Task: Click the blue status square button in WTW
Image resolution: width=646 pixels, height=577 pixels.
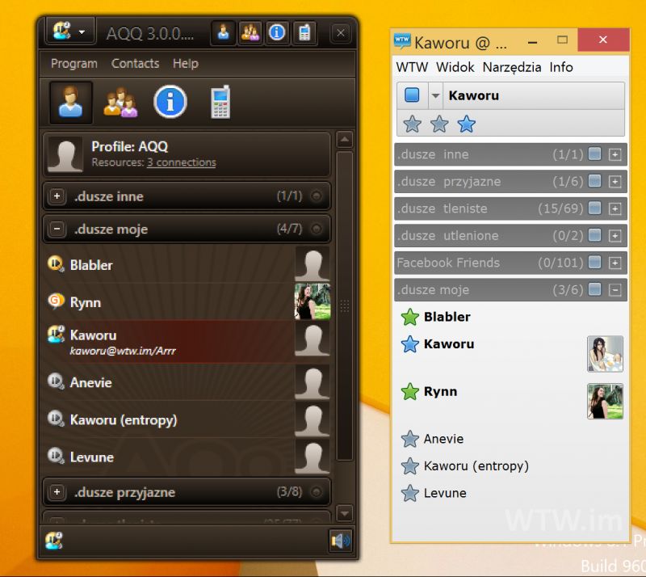Action: point(412,95)
